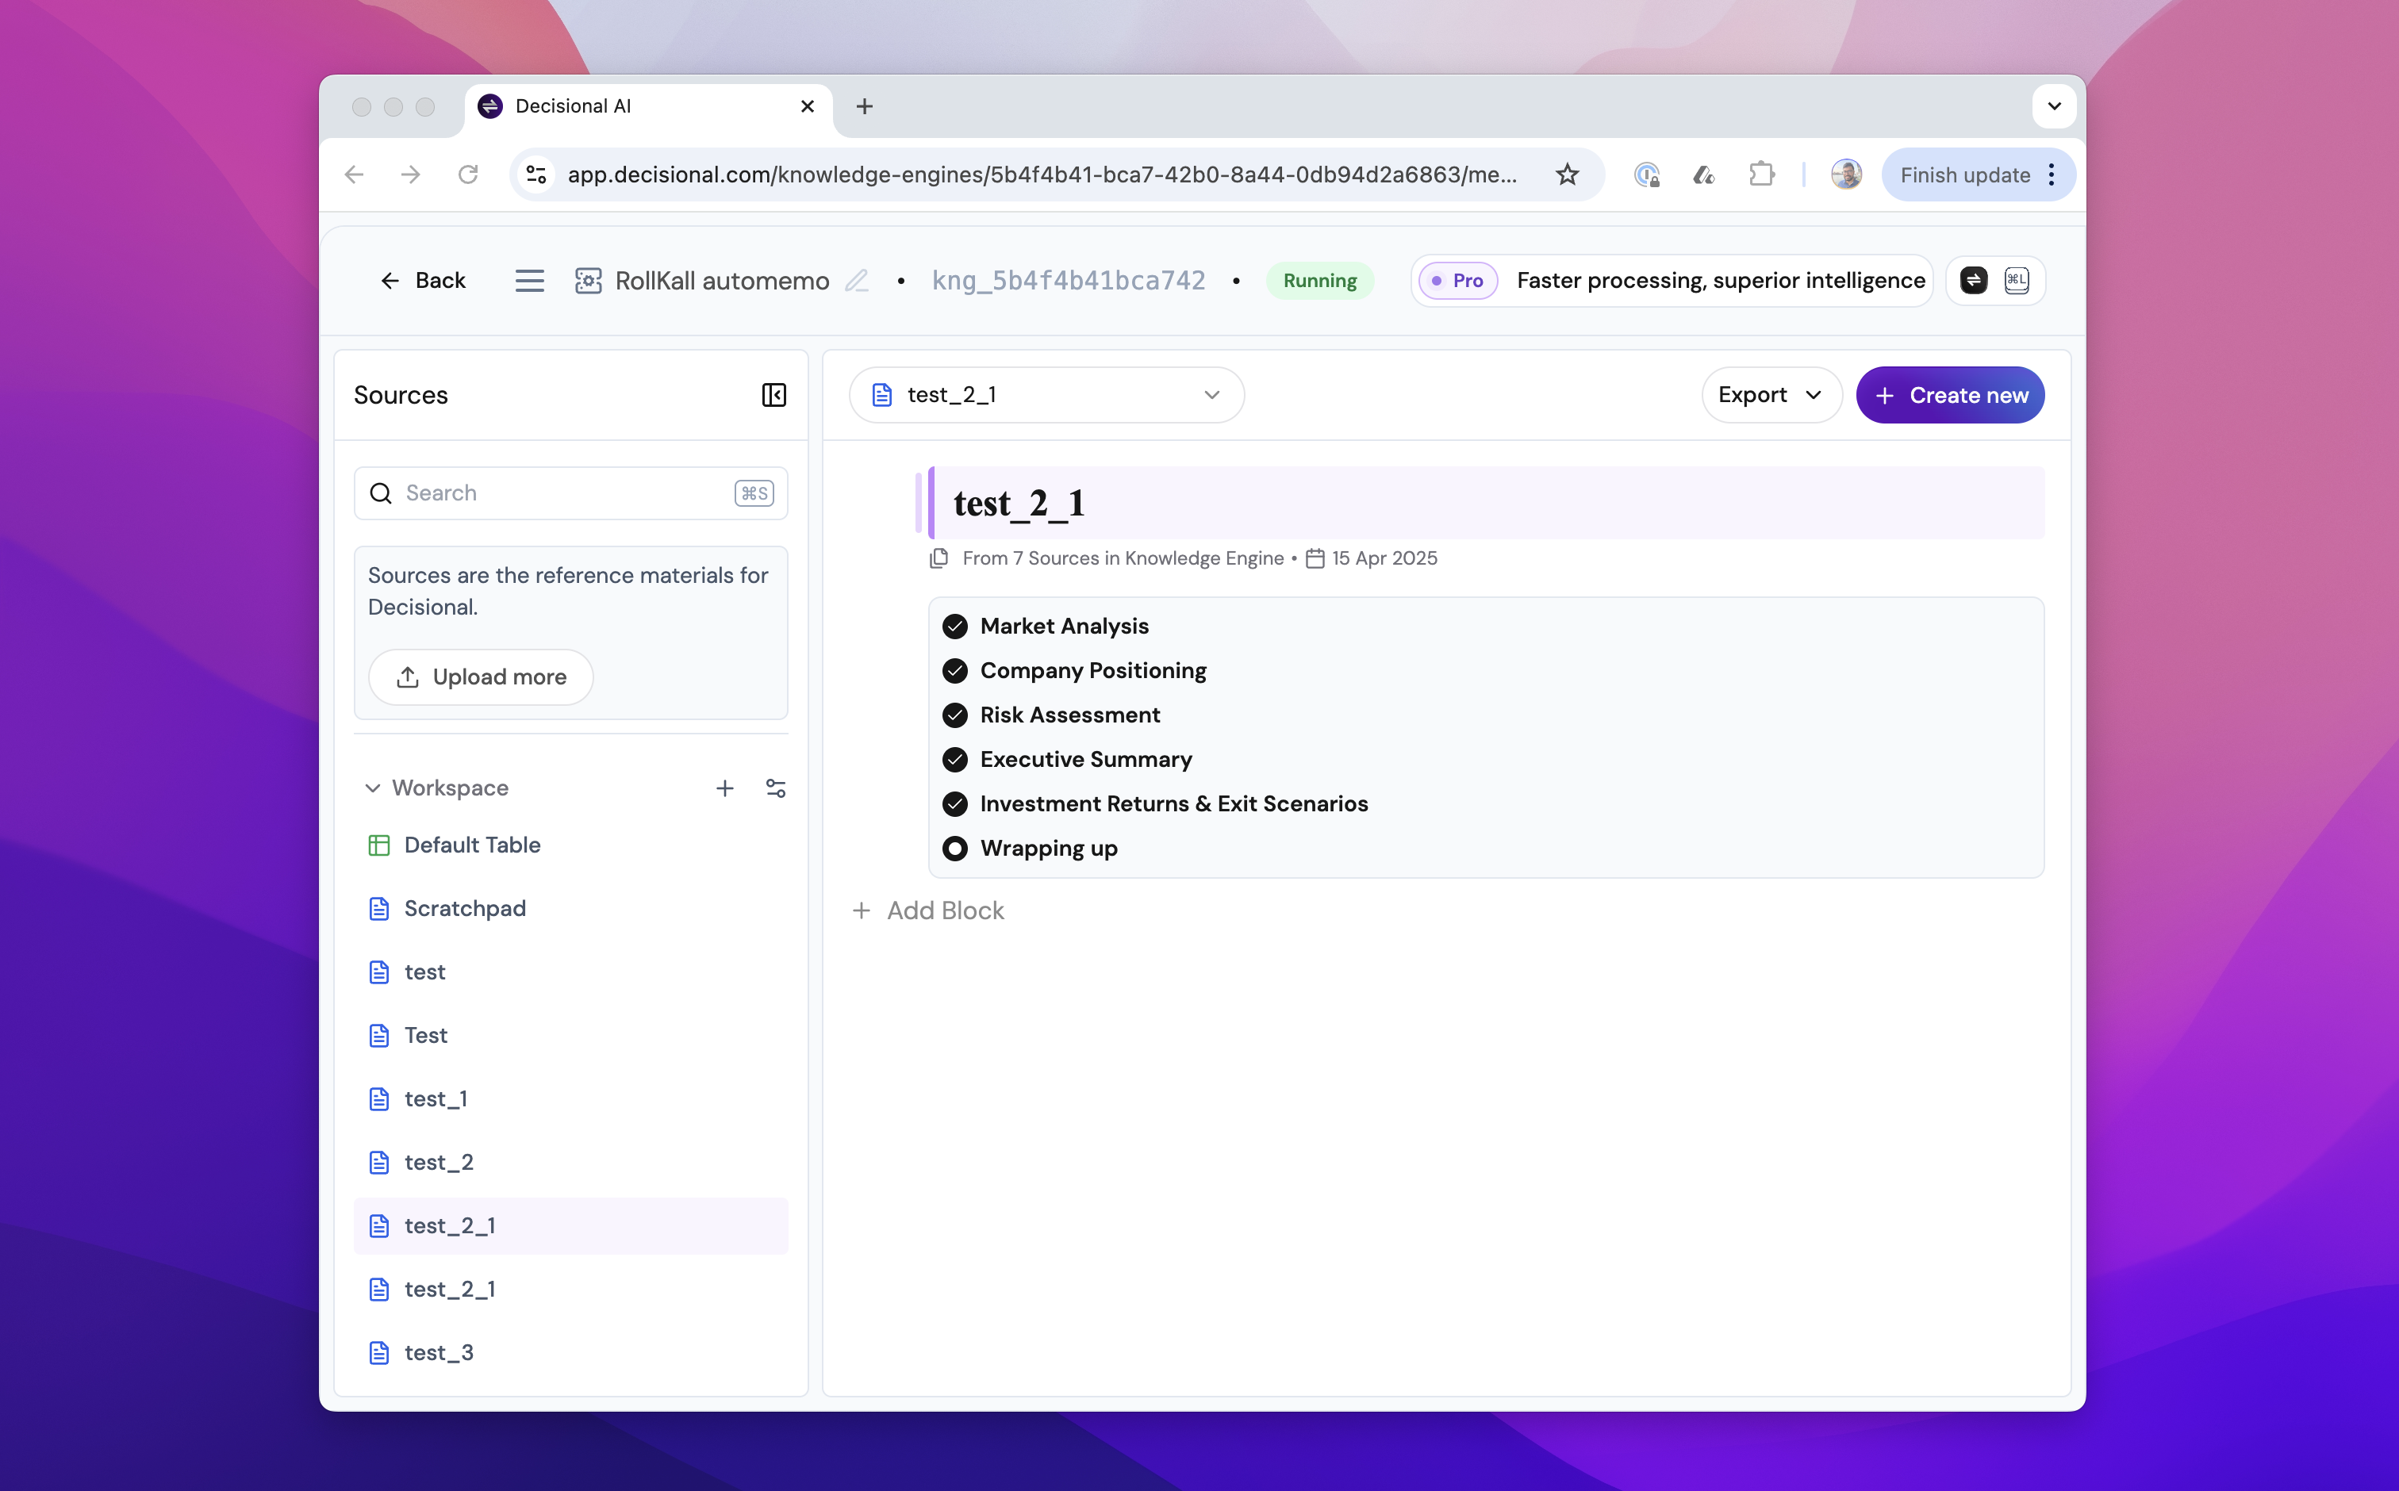Add a new item to Workspace with the plus icon
The width and height of the screenshot is (2399, 1491).
pos(724,788)
